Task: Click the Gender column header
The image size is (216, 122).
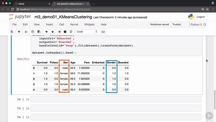Action: coord(111,62)
